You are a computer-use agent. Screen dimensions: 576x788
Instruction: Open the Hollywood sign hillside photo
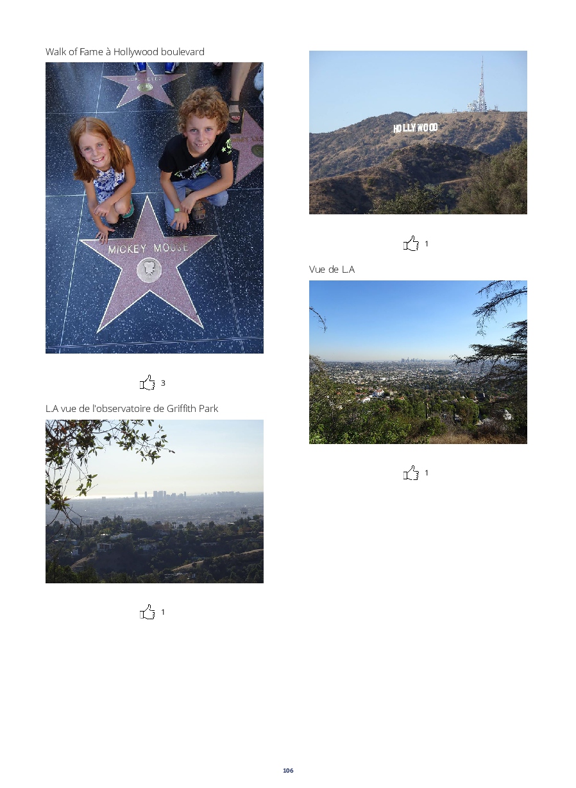[x=418, y=132]
